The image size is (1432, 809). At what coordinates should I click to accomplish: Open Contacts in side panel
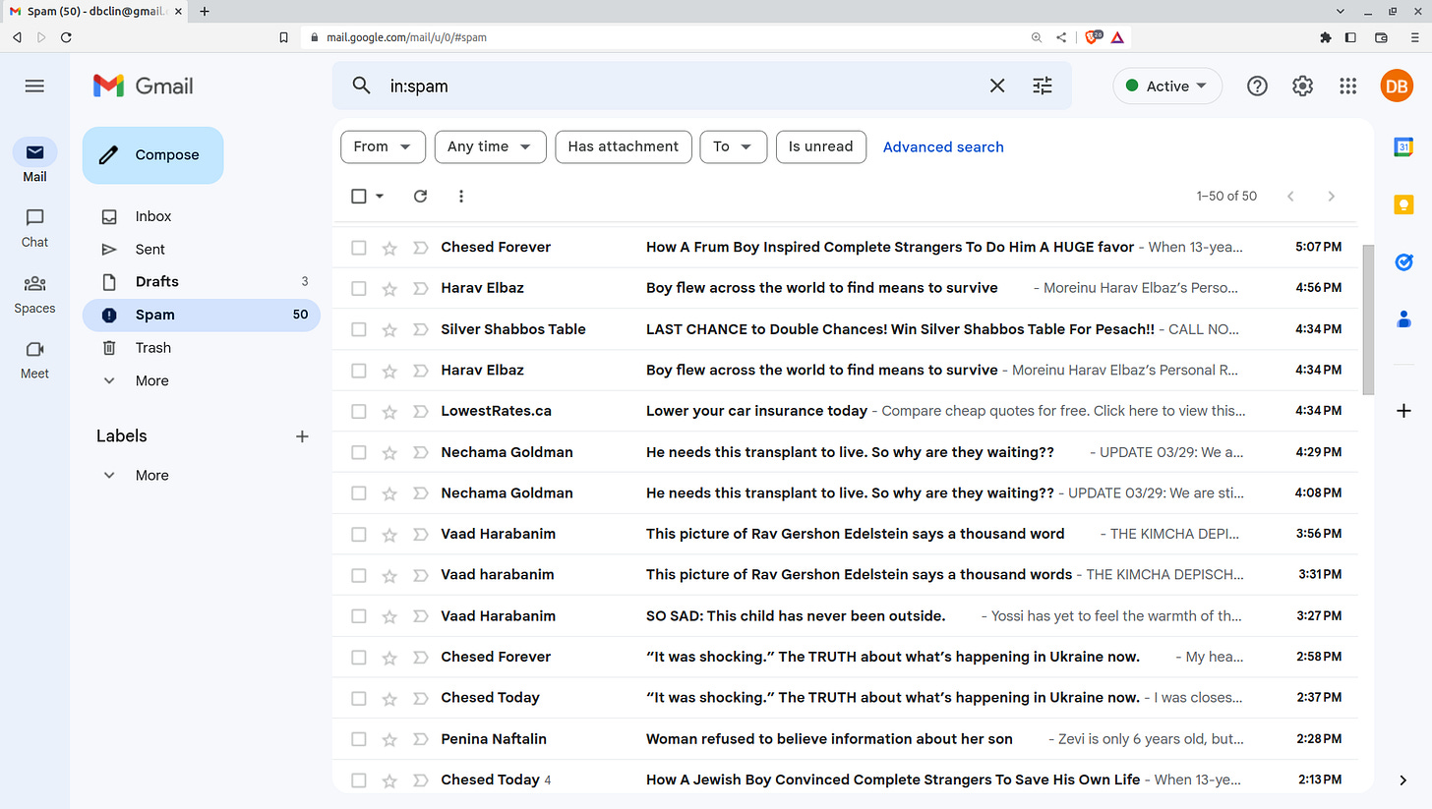pyautogui.click(x=1403, y=318)
